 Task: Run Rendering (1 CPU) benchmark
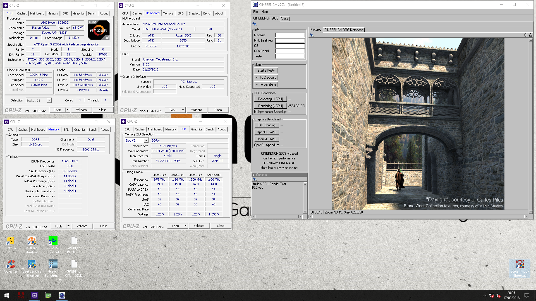click(x=270, y=99)
